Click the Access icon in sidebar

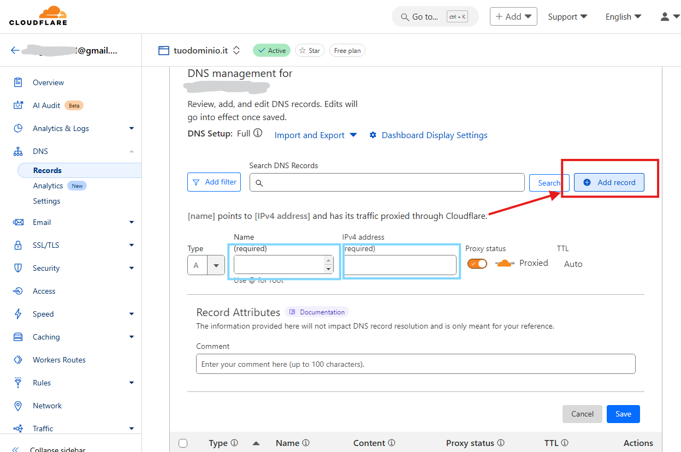pos(18,291)
